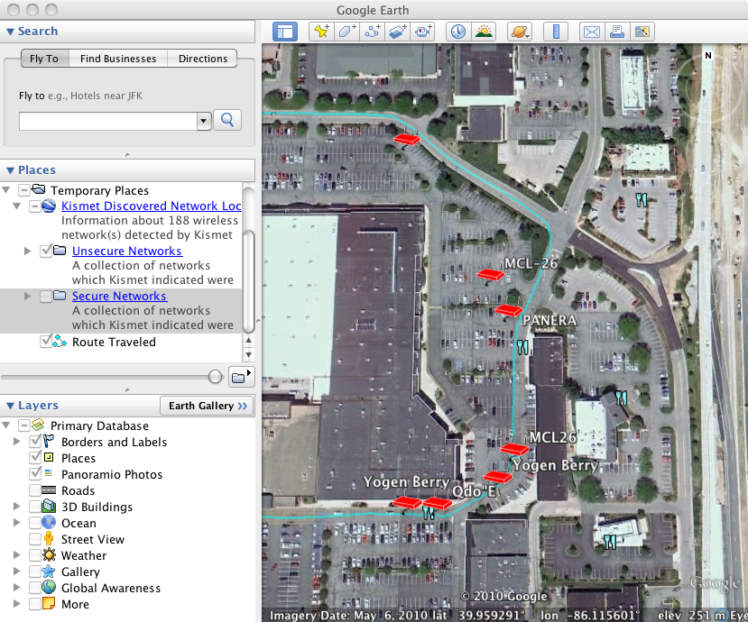This screenshot has width=748, height=622.
Task: Select Temporary Places folder
Action: pyautogui.click(x=99, y=190)
